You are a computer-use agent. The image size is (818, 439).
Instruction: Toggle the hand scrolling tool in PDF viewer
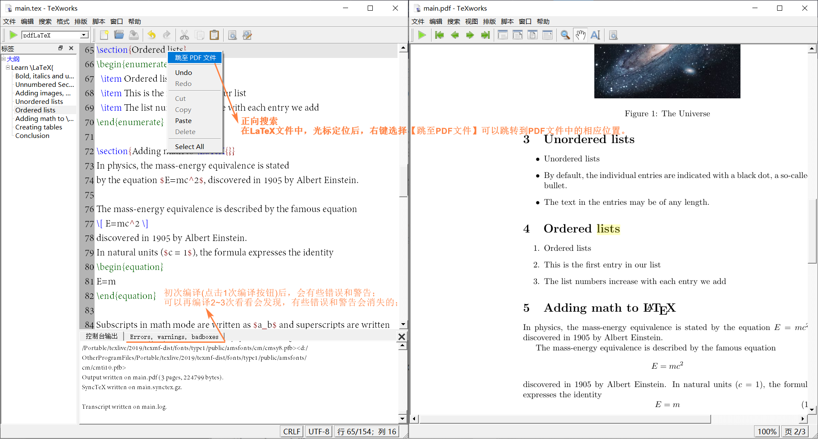point(580,35)
